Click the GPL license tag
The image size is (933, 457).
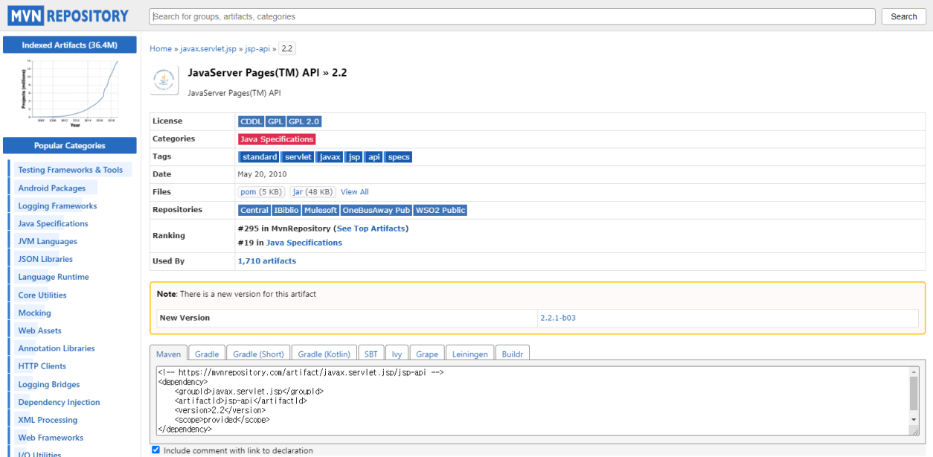pos(276,121)
